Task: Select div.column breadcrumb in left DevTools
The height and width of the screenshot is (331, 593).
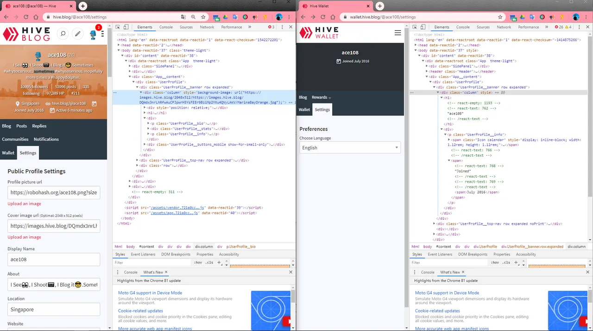Action: tap(204, 247)
